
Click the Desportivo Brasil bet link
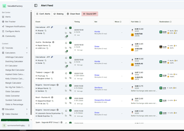tap(102, 100)
